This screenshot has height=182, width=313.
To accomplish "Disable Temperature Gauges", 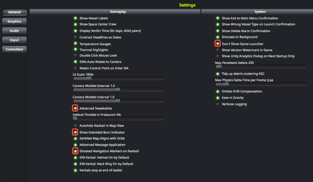I will point(75,43).
